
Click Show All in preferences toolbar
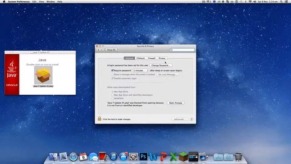coord(111,50)
